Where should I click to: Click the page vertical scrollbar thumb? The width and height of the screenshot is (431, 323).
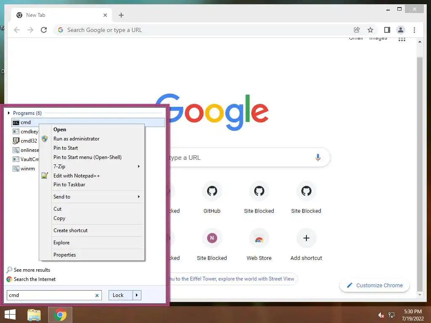pyautogui.click(x=420, y=174)
